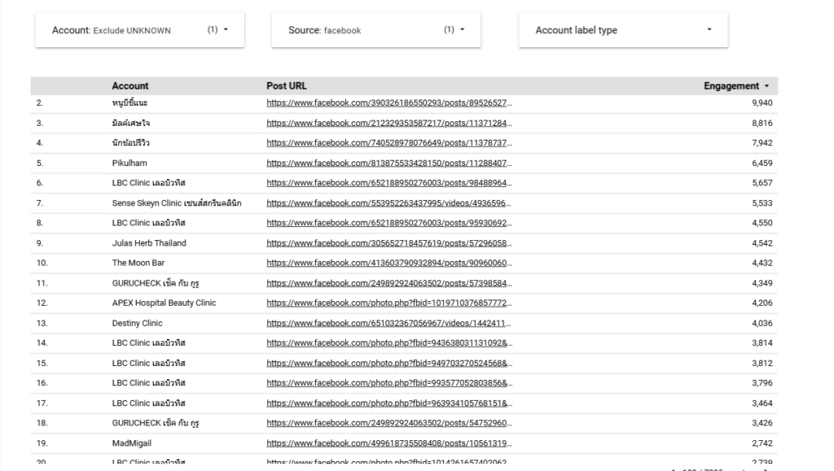
Task: Expand the Source facebook filter
Action: [375, 30]
